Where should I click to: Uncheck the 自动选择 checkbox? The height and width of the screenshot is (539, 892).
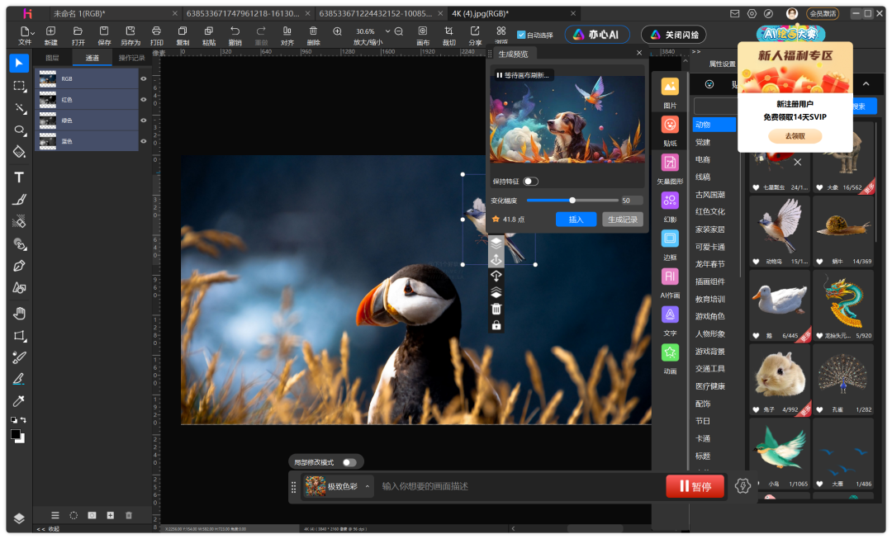pyautogui.click(x=521, y=35)
